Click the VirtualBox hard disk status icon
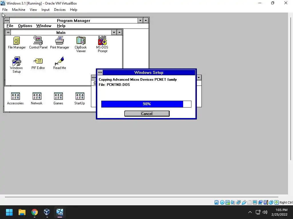This screenshot has width=293, height=219. click(216, 202)
